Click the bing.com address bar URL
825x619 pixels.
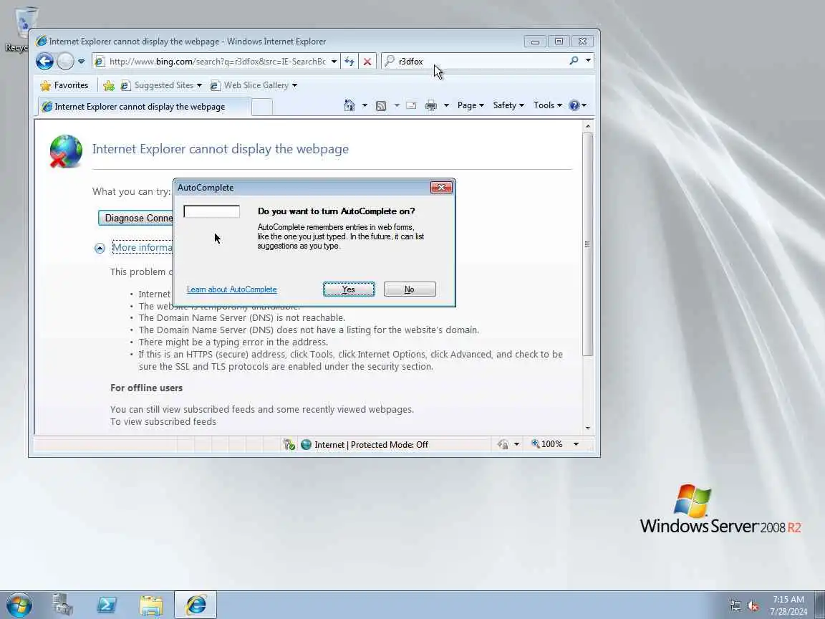pos(217,62)
